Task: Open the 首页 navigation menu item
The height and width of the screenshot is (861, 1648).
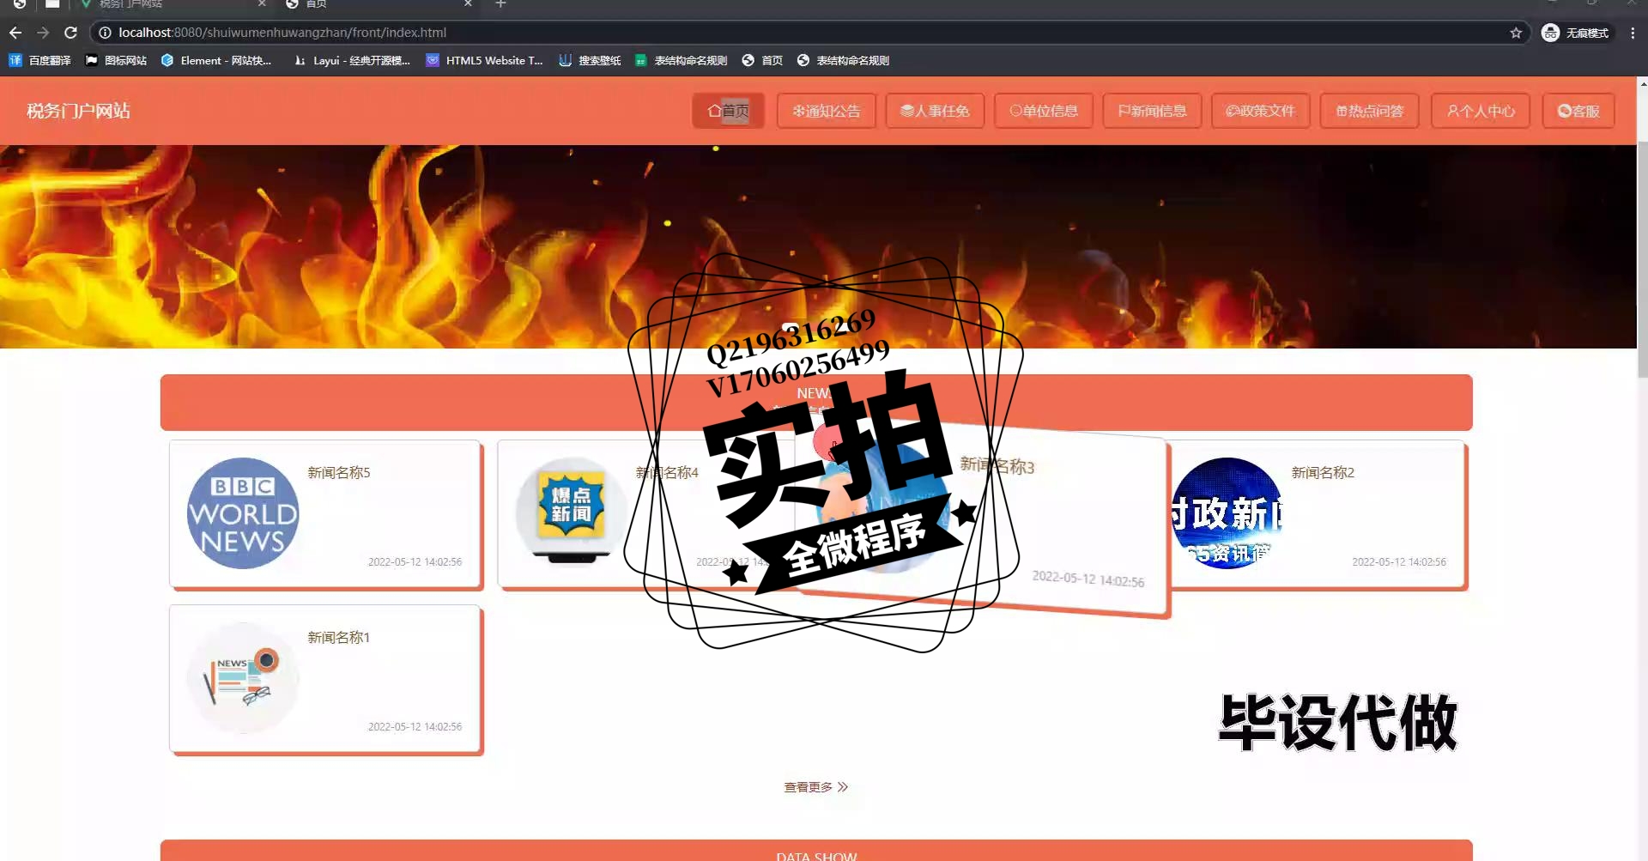Action: click(728, 111)
